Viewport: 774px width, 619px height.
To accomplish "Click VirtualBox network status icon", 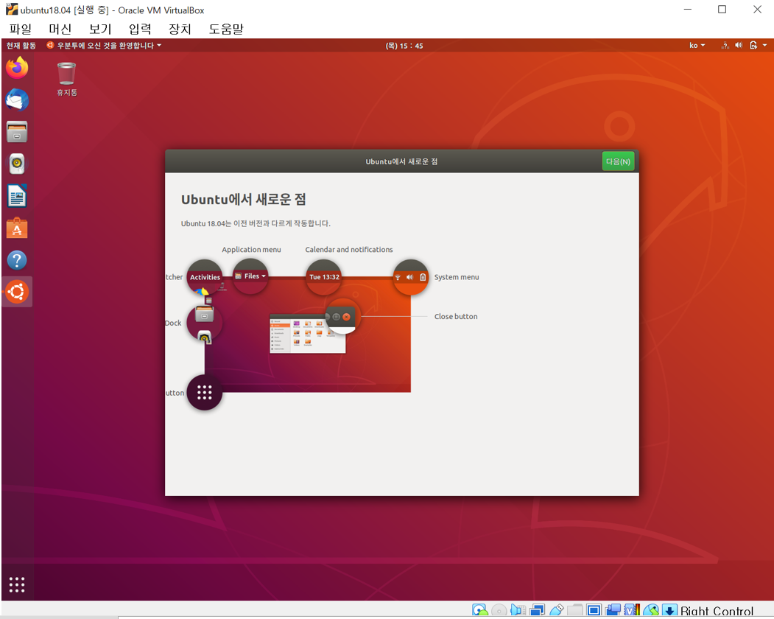I will click(x=537, y=611).
